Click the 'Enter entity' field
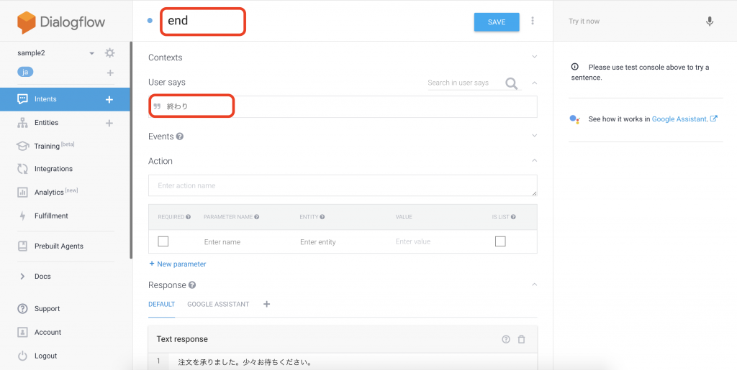Image resolution: width=737 pixels, height=370 pixels. (317, 242)
